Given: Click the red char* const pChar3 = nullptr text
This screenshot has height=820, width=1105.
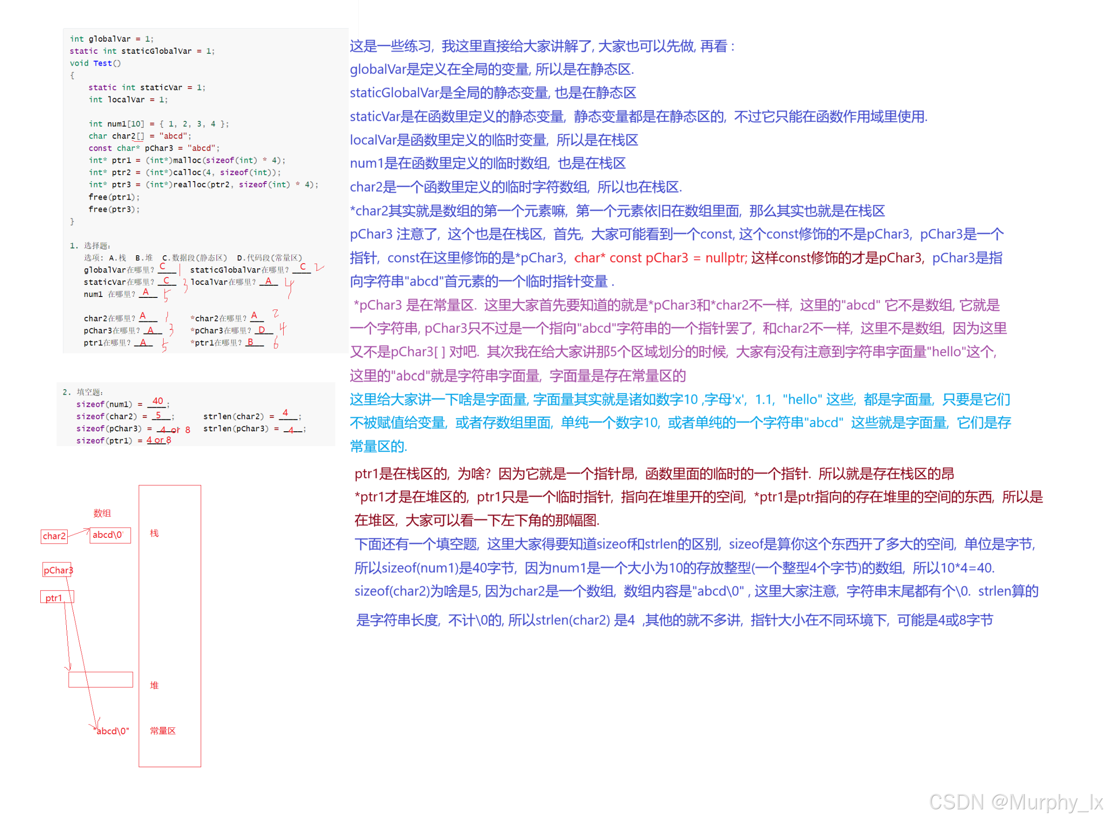Looking at the screenshot, I should (660, 258).
